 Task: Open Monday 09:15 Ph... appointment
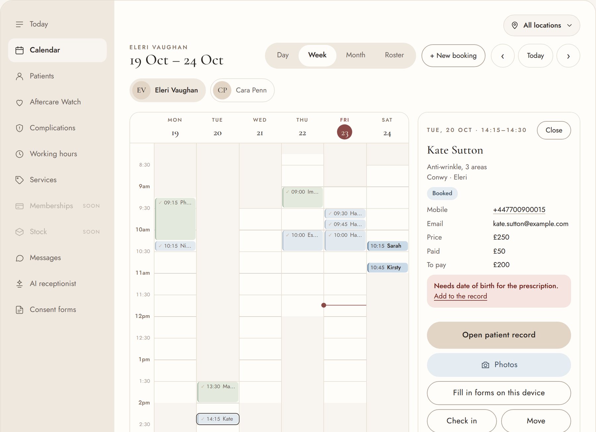point(175,219)
